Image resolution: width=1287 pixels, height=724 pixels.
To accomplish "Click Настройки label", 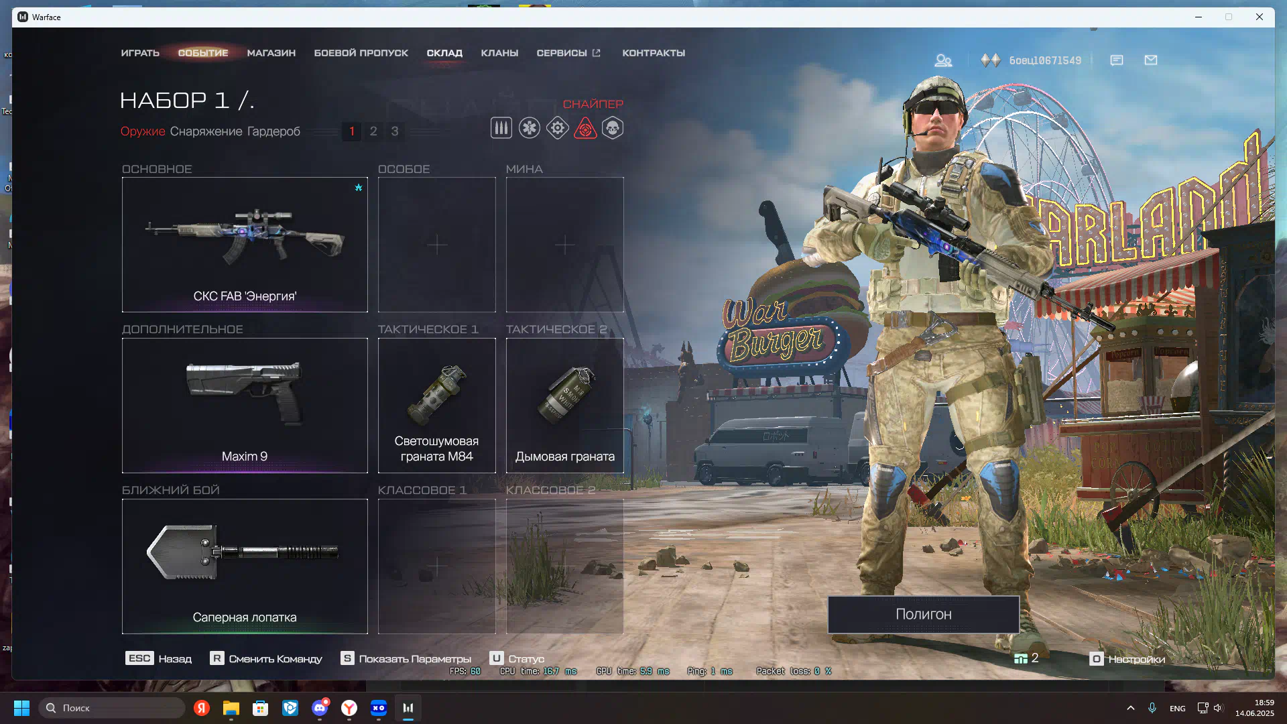I will click(x=1137, y=660).
